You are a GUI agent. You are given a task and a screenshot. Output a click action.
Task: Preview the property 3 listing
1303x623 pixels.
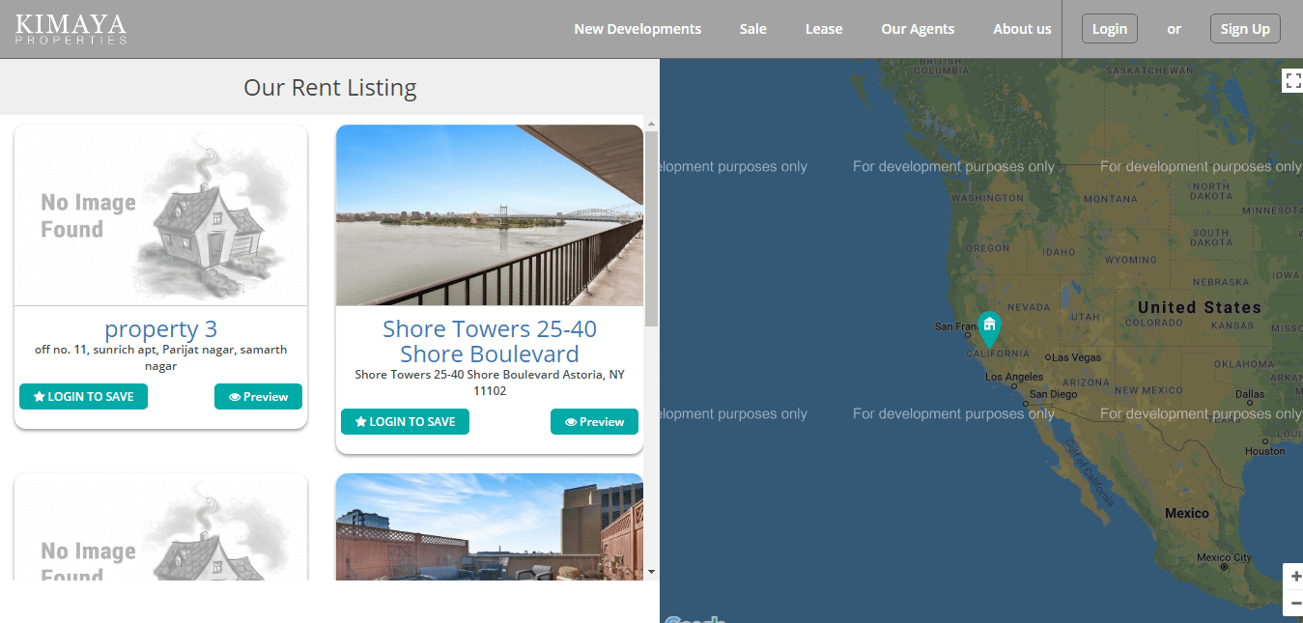coord(258,397)
